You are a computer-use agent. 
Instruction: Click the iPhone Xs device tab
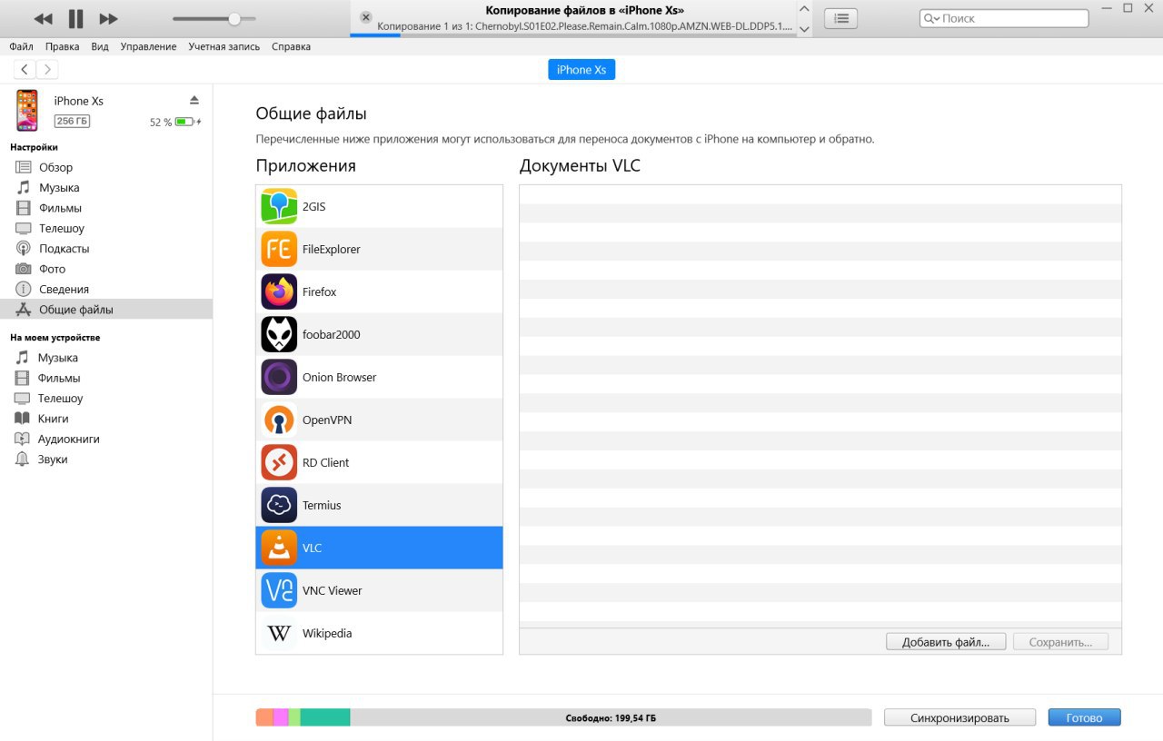581,70
